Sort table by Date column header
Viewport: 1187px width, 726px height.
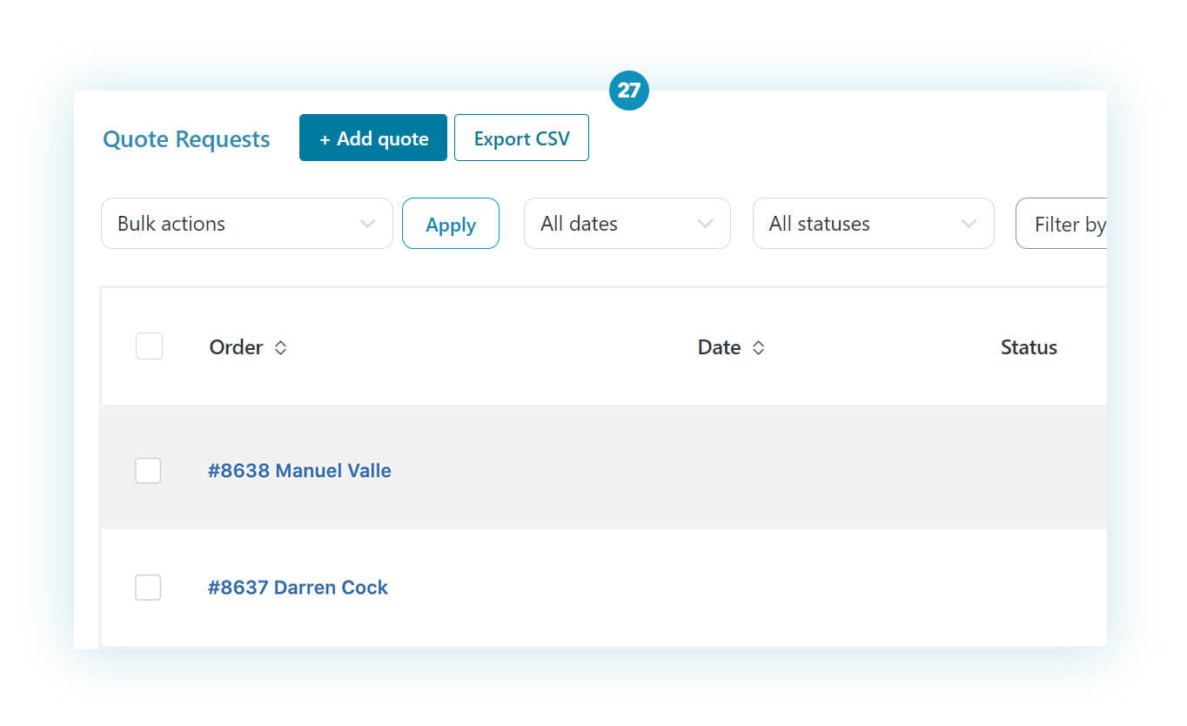click(719, 347)
